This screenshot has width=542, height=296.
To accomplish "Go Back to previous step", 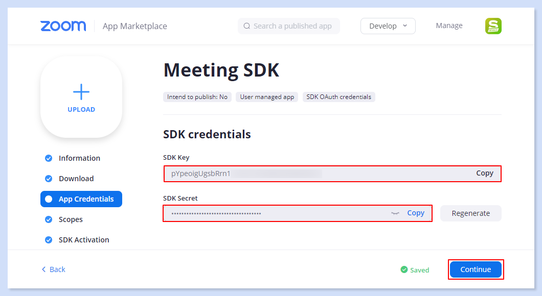I will tap(54, 269).
